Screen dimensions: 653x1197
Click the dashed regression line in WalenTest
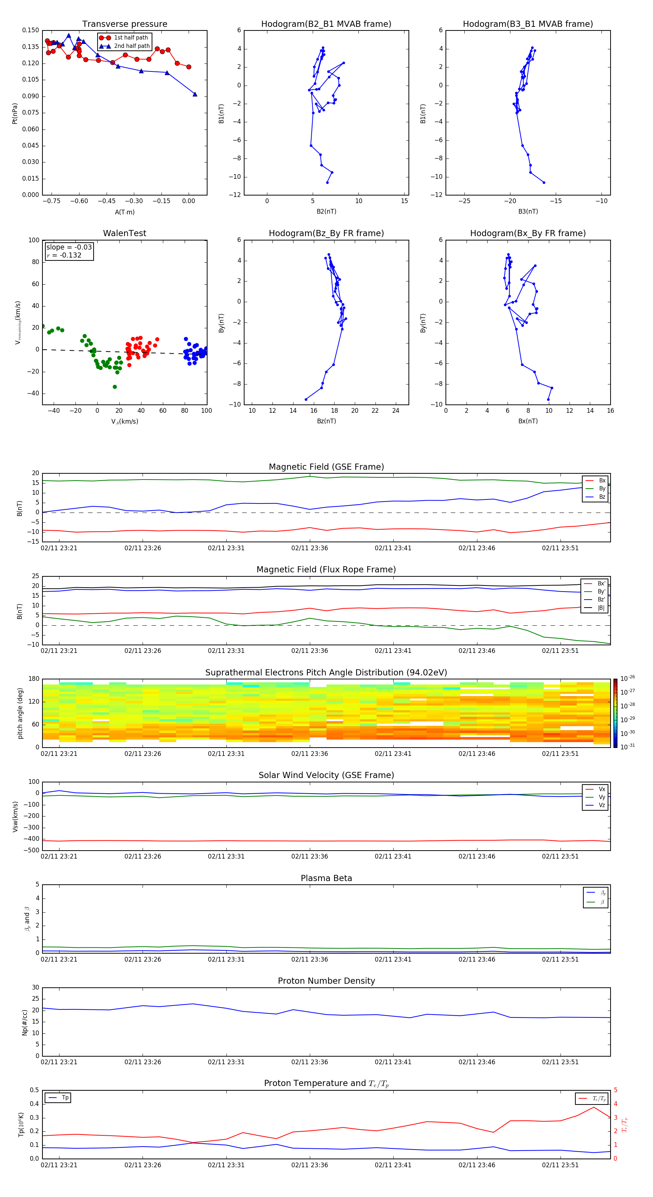pyautogui.click(x=124, y=352)
